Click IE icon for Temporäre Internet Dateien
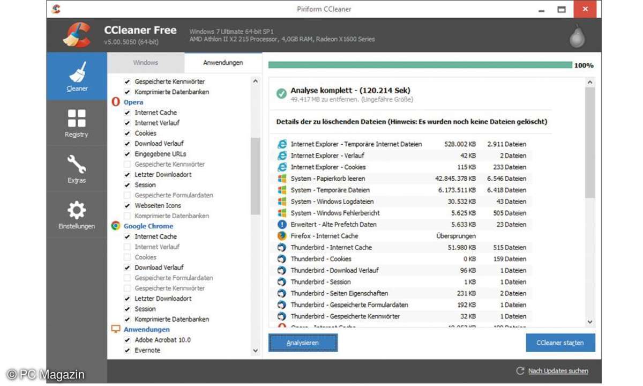 click(x=282, y=144)
